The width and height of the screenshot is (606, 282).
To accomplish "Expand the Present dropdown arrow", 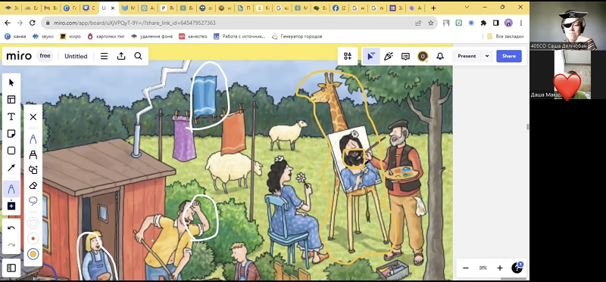I will click(x=487, y=56).
